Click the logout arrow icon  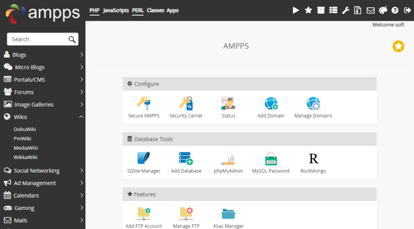point(407,10)
